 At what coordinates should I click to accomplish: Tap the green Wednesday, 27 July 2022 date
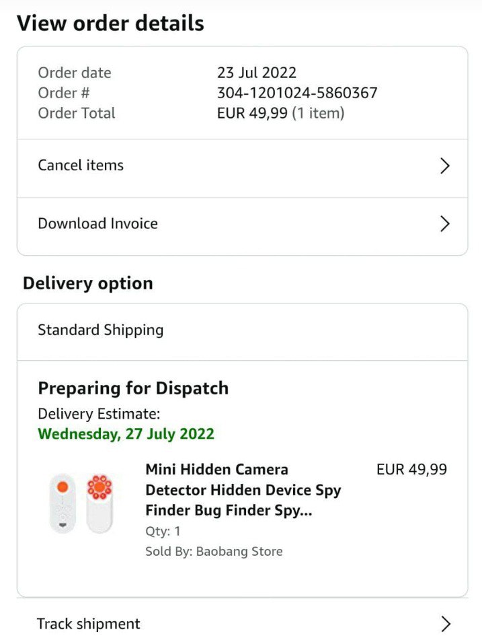coord(126,434)
